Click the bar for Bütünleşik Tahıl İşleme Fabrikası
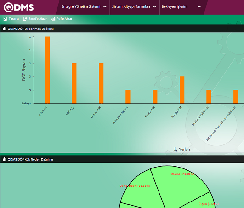Viewport: 244px width, 208px height. tap(236, 97)
